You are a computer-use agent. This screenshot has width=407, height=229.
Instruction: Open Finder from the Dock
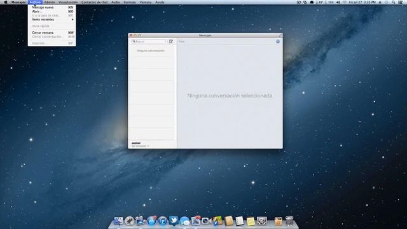click(118, 221)
